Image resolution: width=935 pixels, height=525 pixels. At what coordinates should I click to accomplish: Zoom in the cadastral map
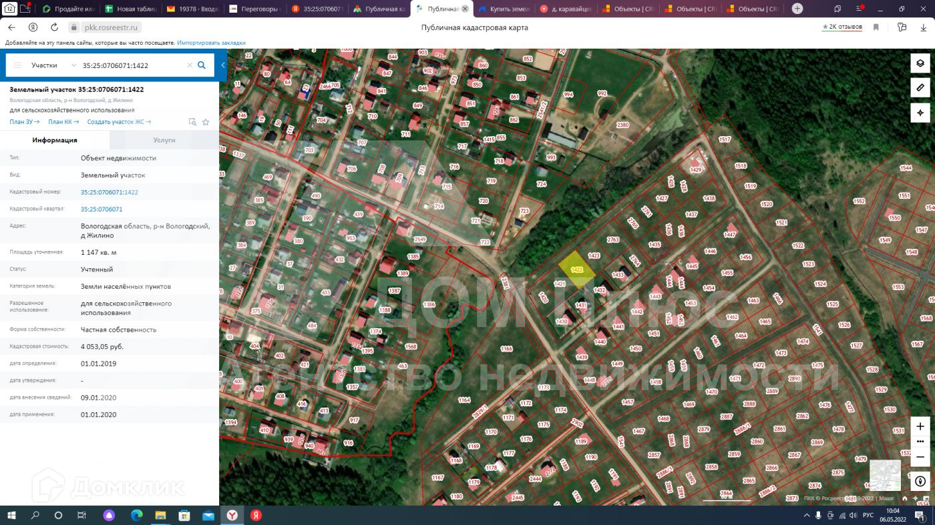(920, 426)
